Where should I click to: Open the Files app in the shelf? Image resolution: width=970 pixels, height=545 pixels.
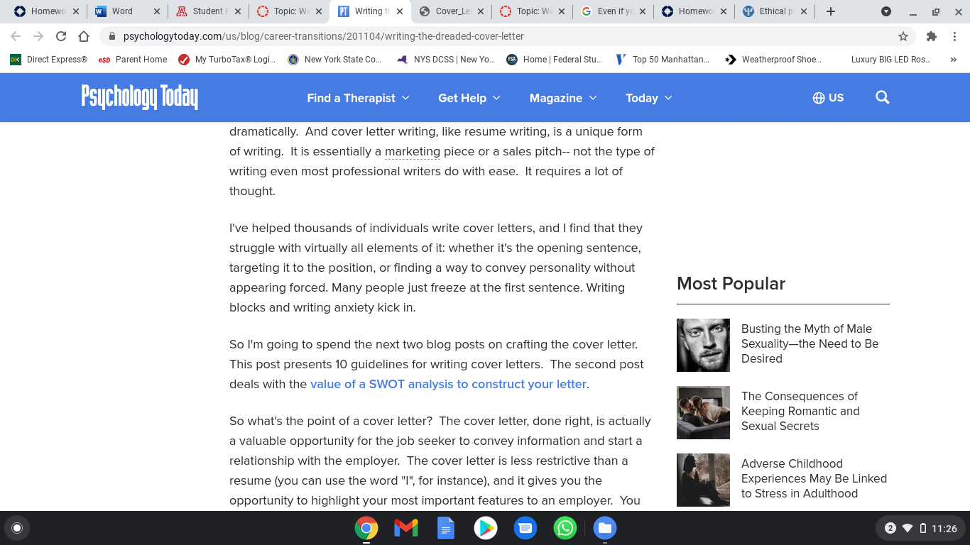(x=605, y=528)
